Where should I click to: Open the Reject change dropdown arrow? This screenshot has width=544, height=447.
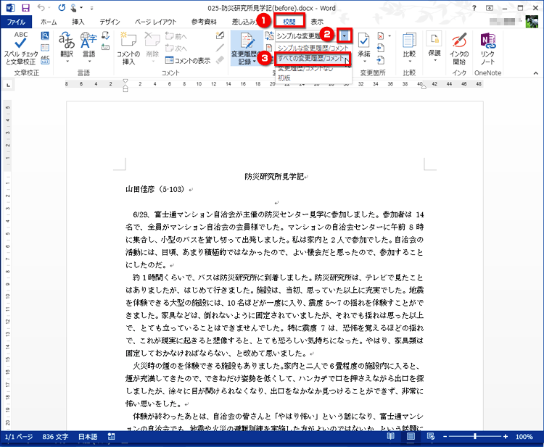coord(390,36)
